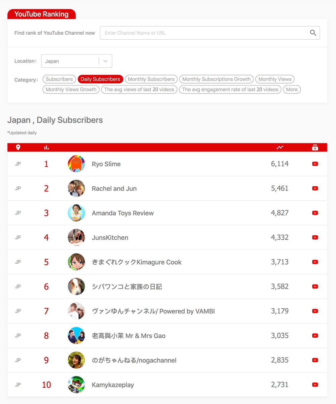The height and width of the screenshot is (404, 336).
Task: Open Kamykazeplay avatar
Action: (x=76, y=384)
